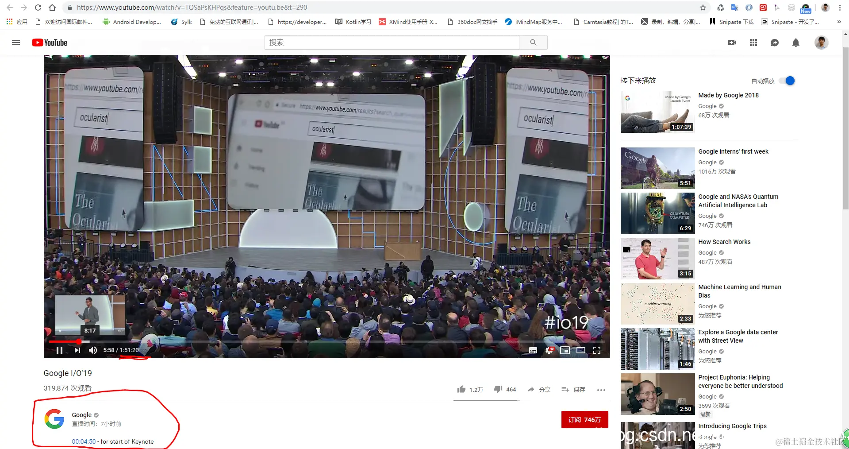Open Made by Google 2018 thumbnail
Screen dimensions: 849x449
[x=657, y=112]
